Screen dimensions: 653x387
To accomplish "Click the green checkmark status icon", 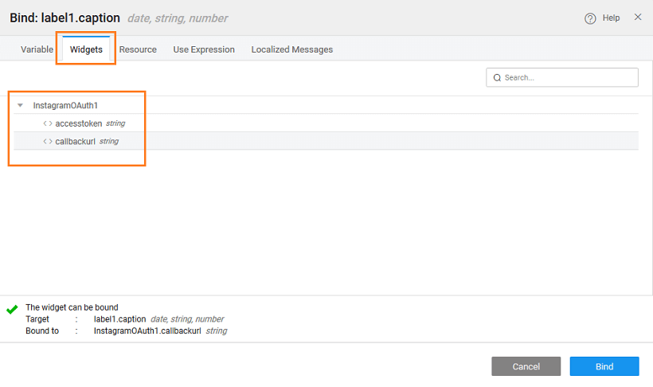I will (12, 309).
